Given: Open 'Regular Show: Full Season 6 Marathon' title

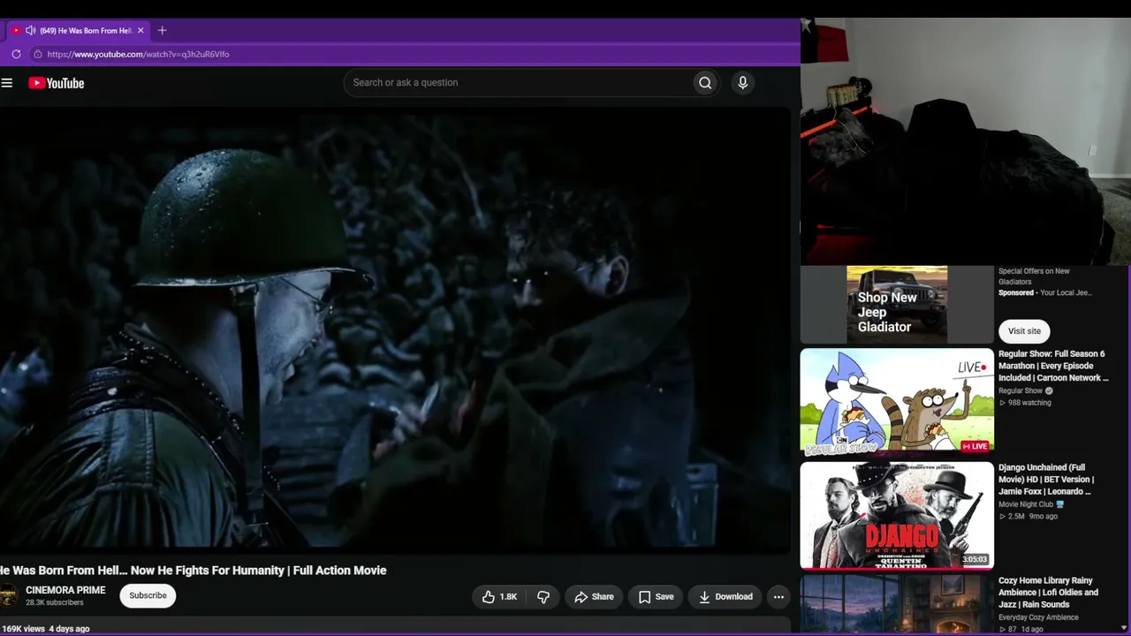Looking at the screenshot, I should (x=1053, y=366).
